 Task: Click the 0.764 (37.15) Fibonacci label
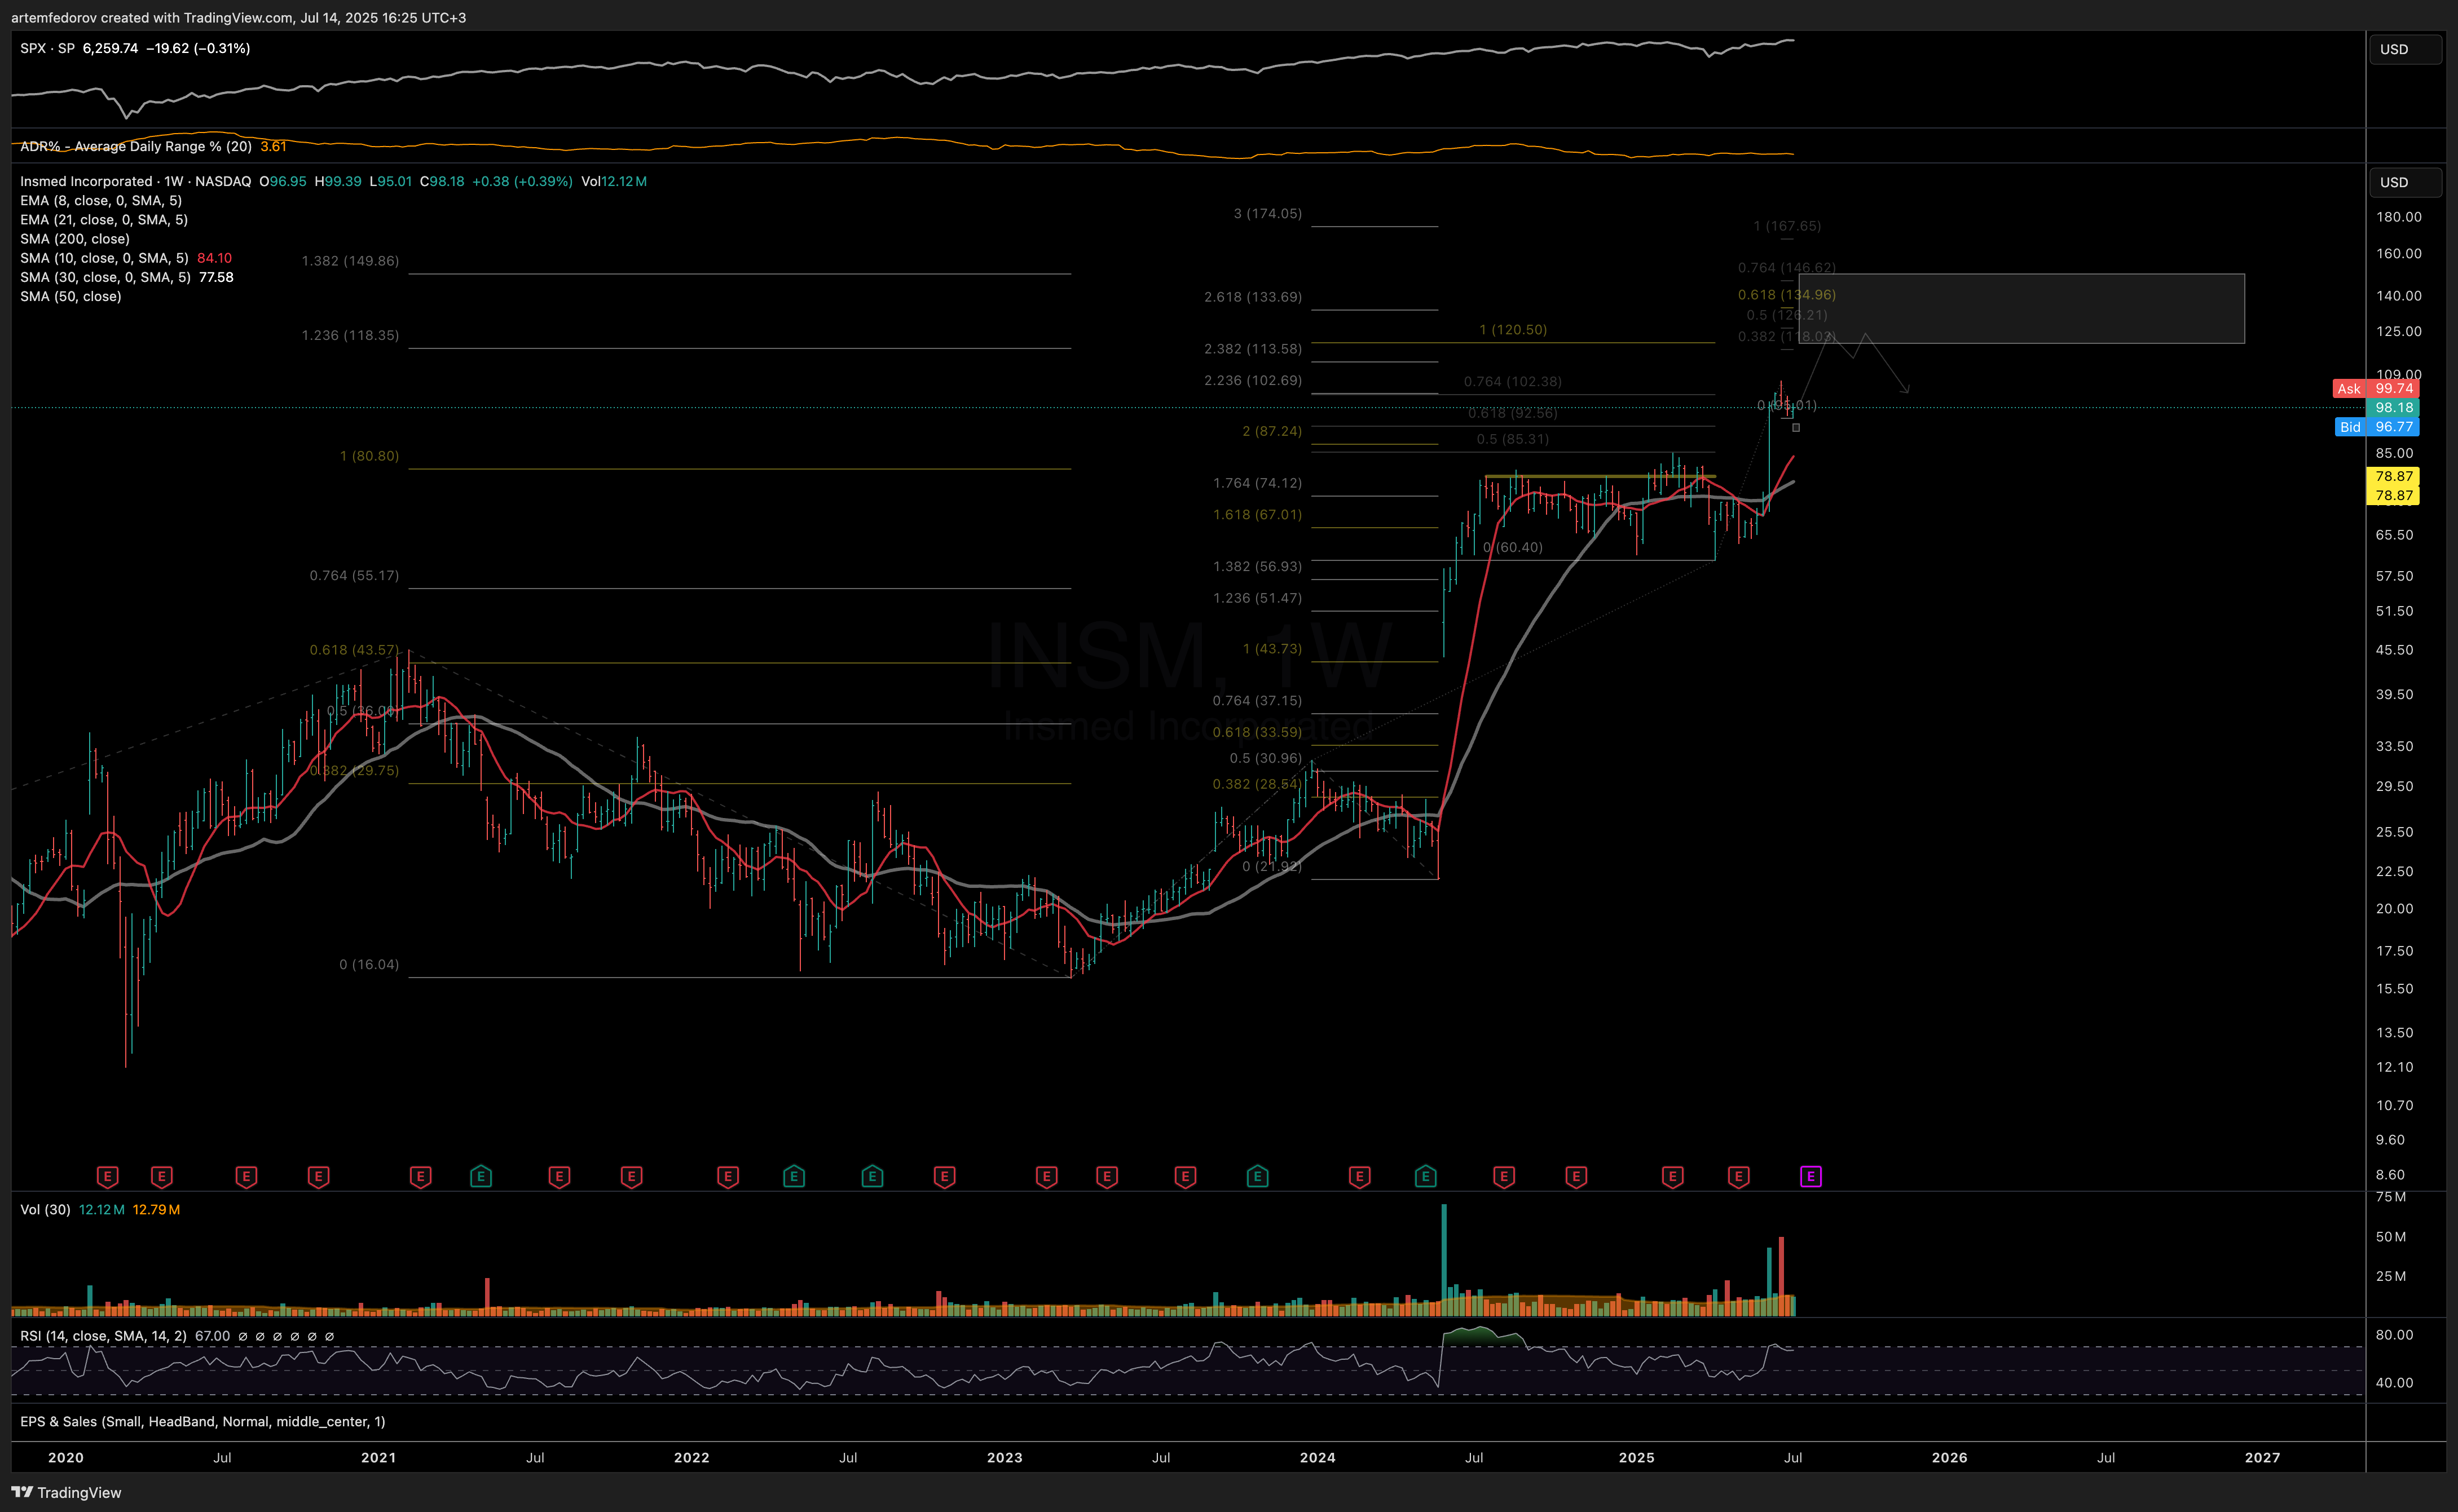click(x=1258, y=700)
